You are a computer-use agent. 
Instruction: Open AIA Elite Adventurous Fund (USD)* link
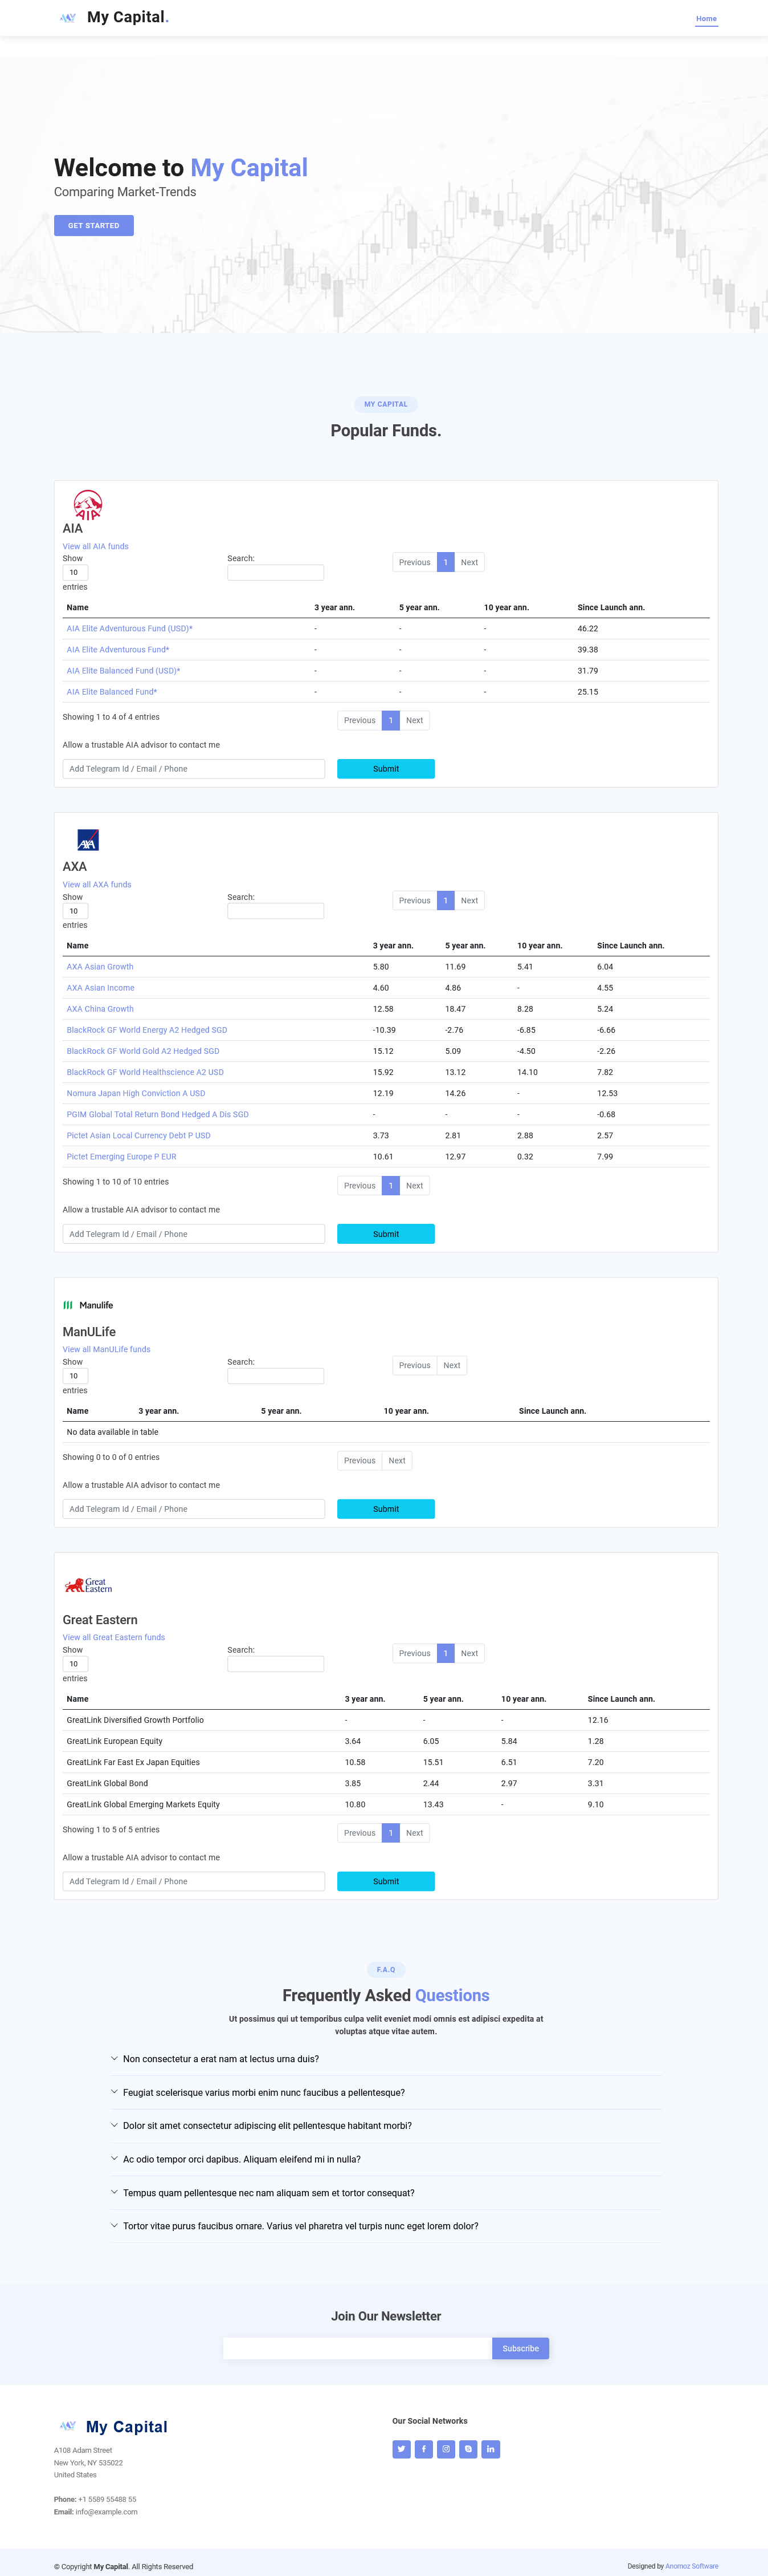(x=130, y=628)
